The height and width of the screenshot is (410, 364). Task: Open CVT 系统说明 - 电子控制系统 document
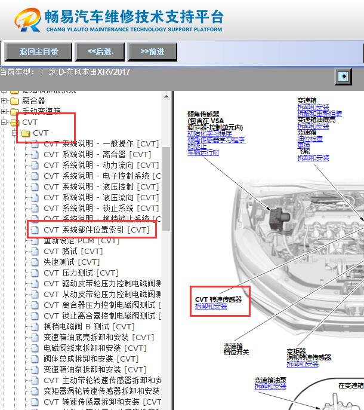(102, 176)
